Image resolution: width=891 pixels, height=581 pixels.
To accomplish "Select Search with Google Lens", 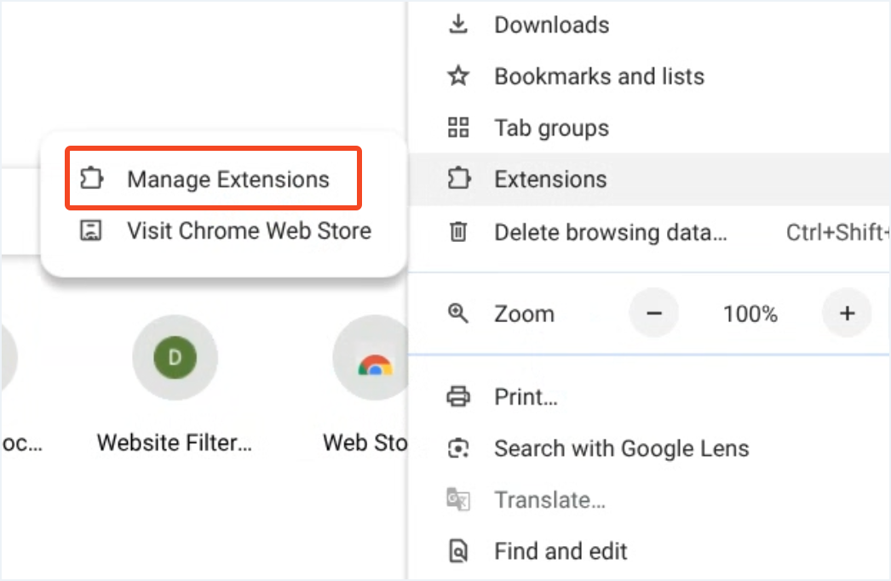I will 649,449.
